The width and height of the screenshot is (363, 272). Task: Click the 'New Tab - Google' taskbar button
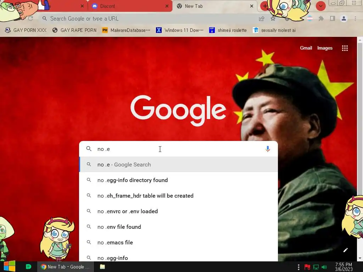tap(66, 267)
